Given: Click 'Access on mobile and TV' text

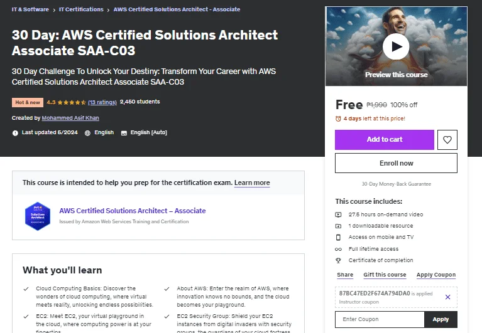Looking at the screenshot, I should point(381,237).
